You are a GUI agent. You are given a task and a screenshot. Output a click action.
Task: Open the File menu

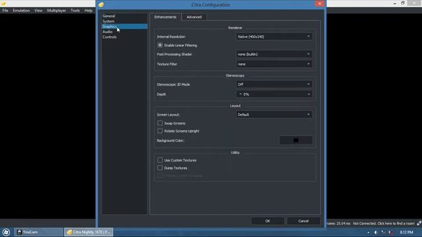point(5,11)
